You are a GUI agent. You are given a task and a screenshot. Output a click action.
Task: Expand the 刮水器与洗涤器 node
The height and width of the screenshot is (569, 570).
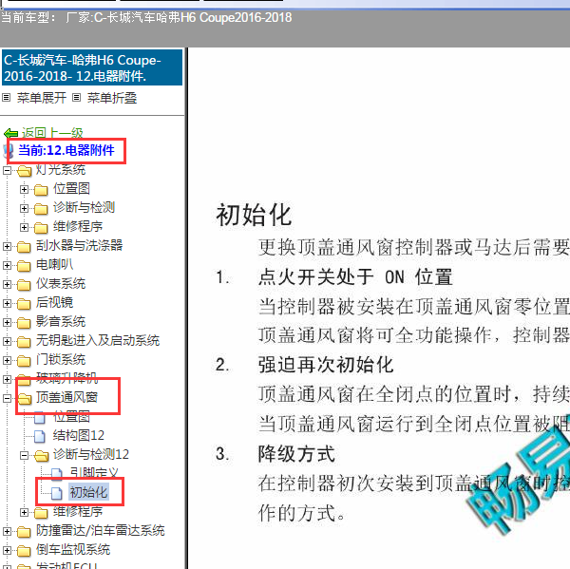click(x=7, y=247)
